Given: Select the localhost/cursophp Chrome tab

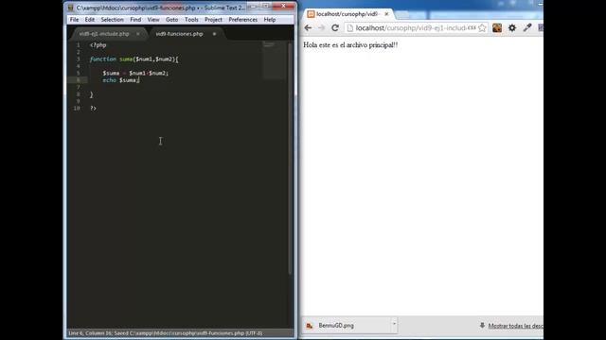Looking at the screenshot, I should pyautogui.click(x=348, y=14).
